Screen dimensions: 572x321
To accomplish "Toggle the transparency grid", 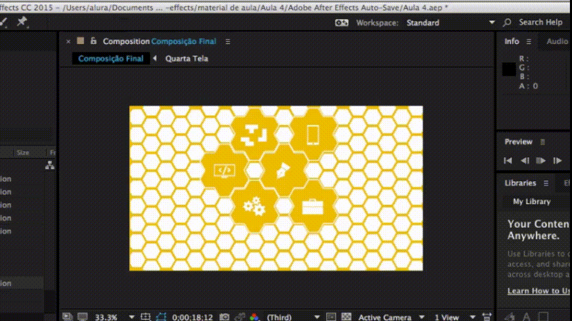I will [346, 317].
